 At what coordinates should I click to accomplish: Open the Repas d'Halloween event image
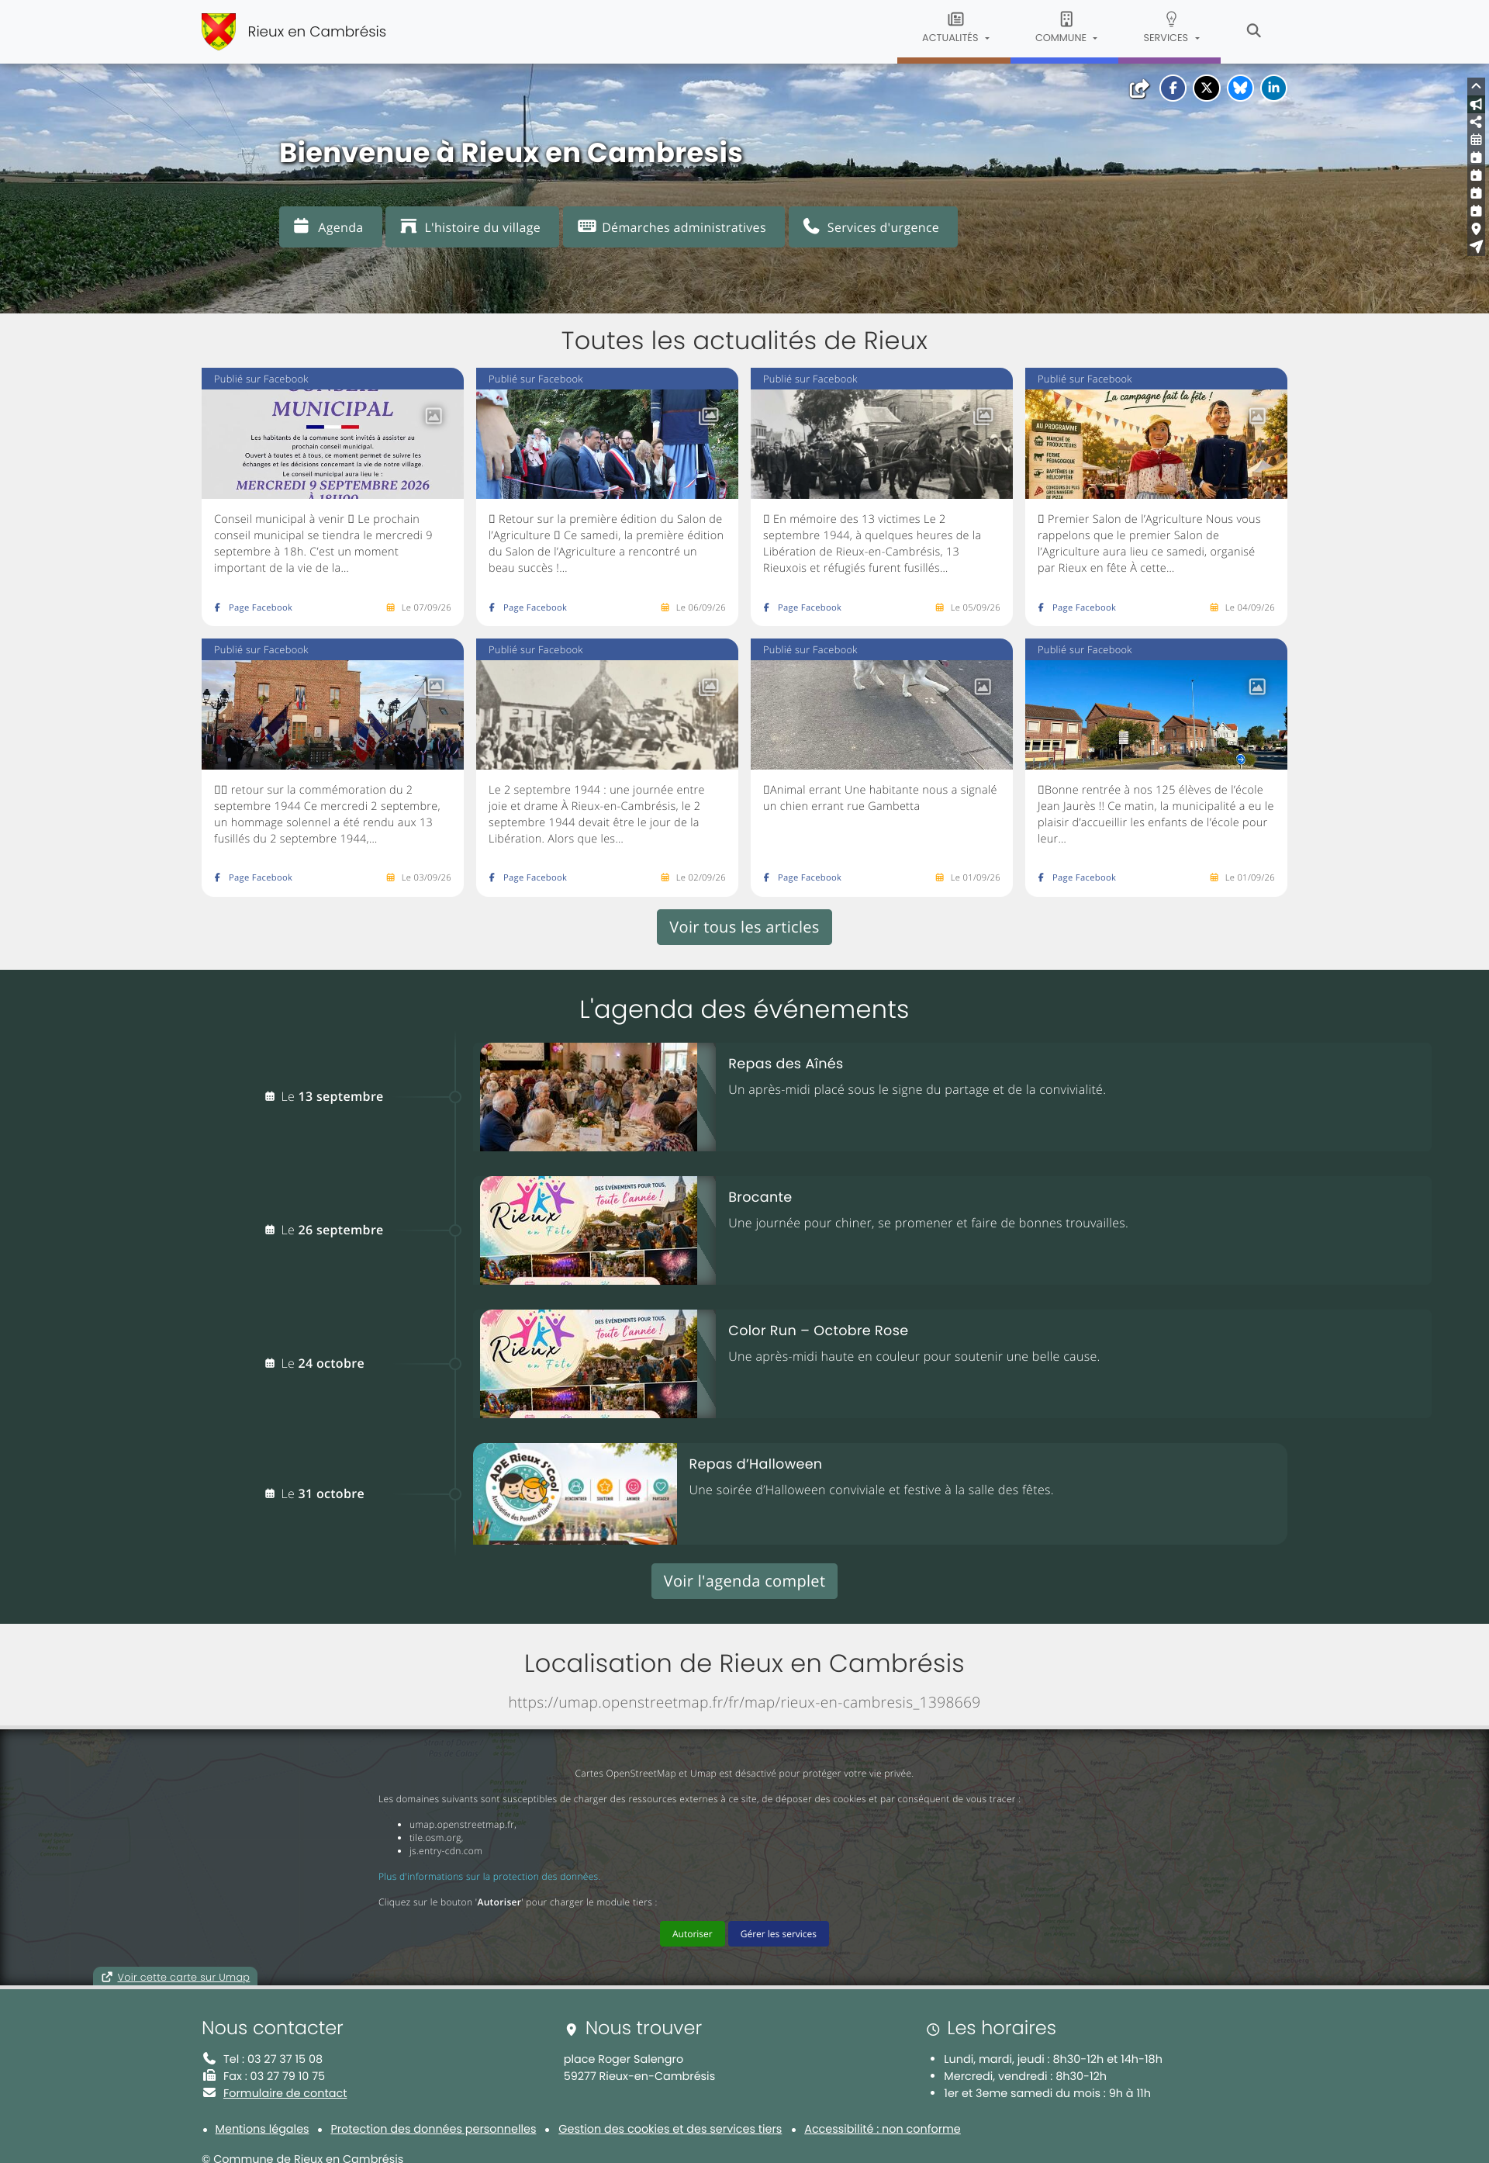(x=575, y=1494)
